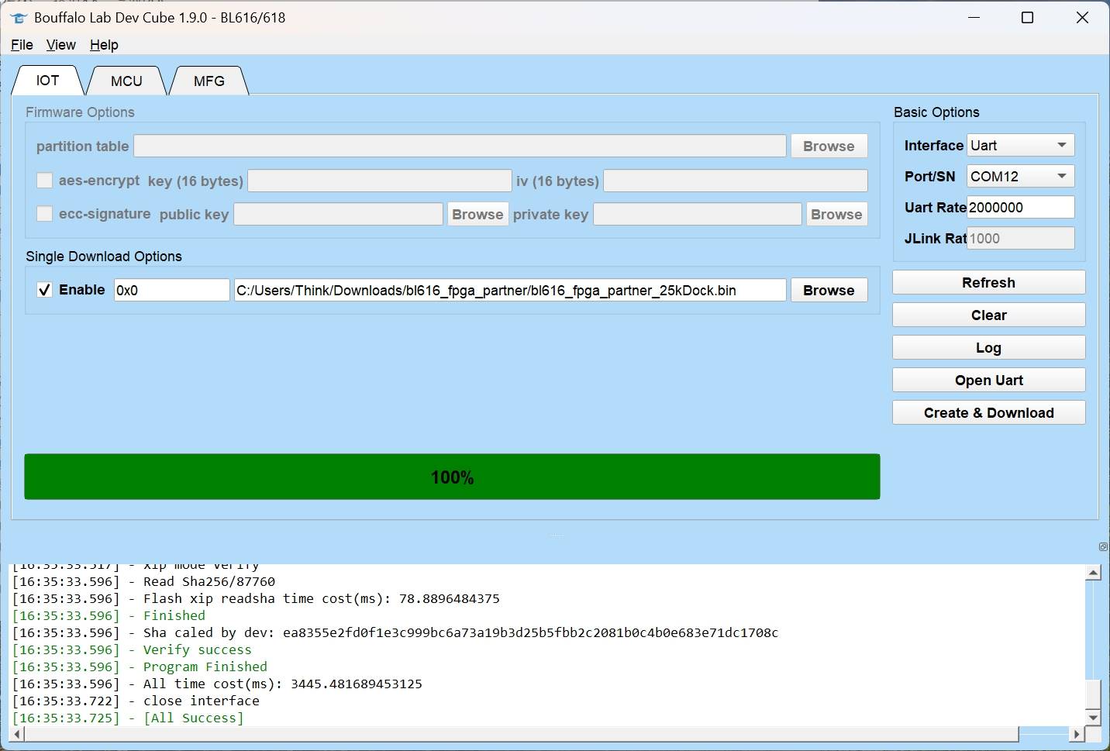This screenshot has width=1110, height=751.
Task: Click the Bouffalo Lab app icon in title bar
Action: [x=18, y=17]
